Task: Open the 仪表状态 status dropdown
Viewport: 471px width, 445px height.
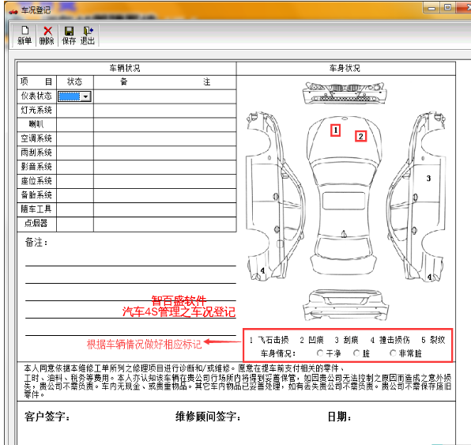Action: 86,96
